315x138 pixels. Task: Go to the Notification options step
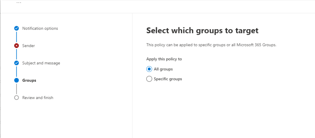(x=40, y=28)
